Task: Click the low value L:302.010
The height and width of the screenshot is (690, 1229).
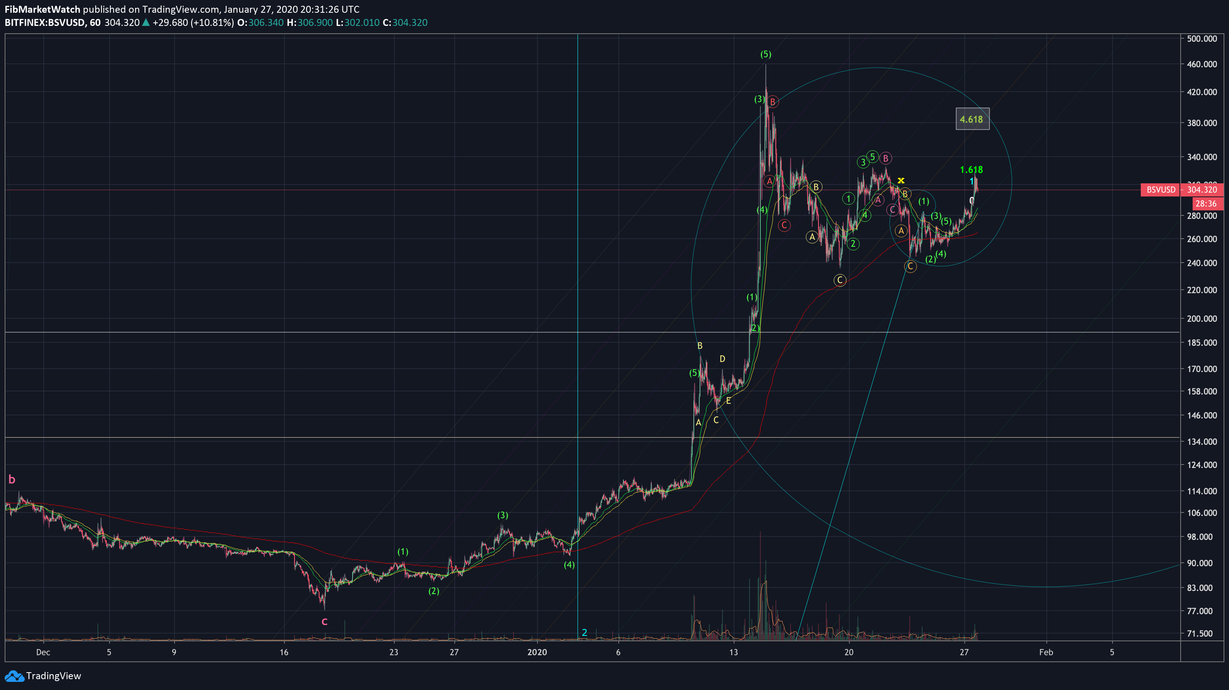Action: (358, 22)
